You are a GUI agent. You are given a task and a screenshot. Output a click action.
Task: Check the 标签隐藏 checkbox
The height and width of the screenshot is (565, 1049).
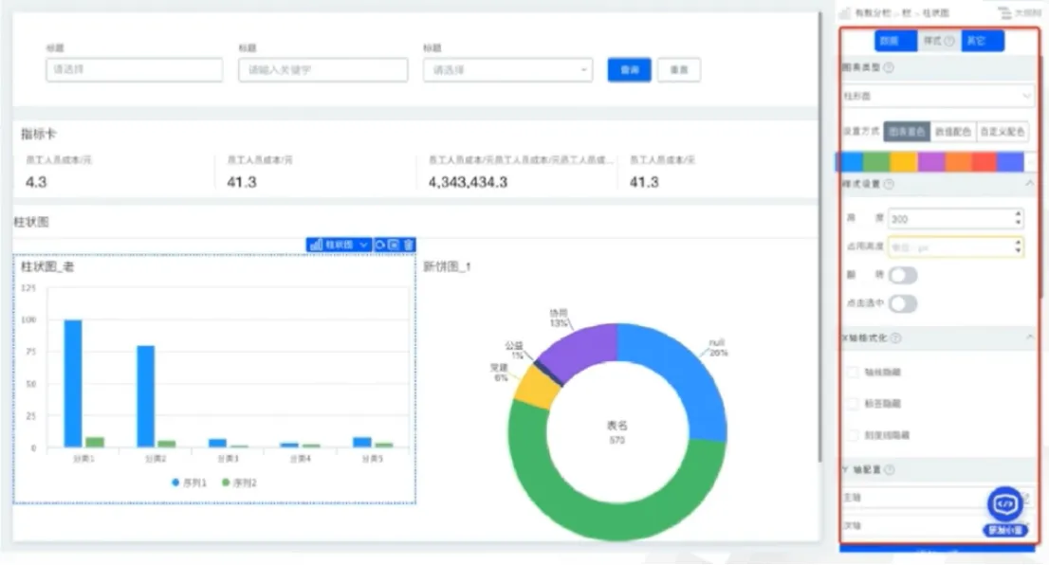coord(853,404)
